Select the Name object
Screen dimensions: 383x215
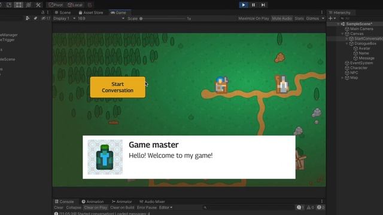[364, 53]
